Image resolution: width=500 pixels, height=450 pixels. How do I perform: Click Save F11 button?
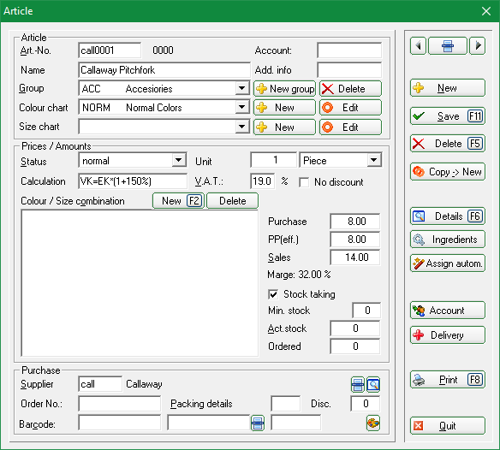[x=448, y=116]
